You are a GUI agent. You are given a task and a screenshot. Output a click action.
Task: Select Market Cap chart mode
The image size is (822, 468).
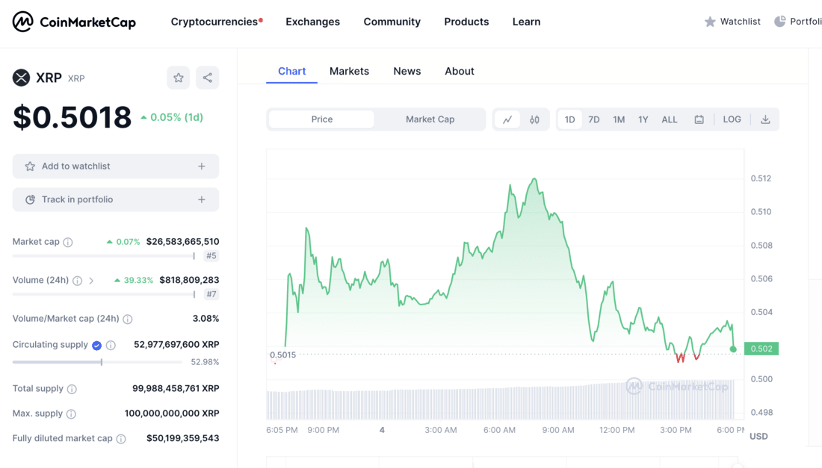430,119
